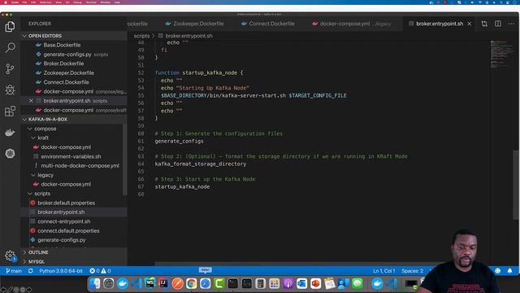The height and width of the screenshot is (293, 520).
Task: Click the scripts breadcrumb segment
Action: (141, 36)
